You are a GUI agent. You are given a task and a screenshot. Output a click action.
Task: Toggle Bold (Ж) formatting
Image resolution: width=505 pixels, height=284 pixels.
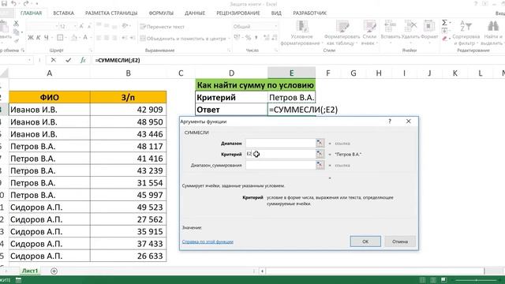click(31, 38)
